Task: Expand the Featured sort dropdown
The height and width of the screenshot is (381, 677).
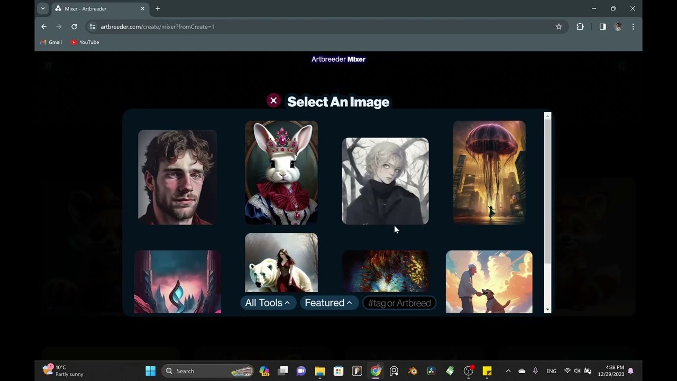Action: 328,303
